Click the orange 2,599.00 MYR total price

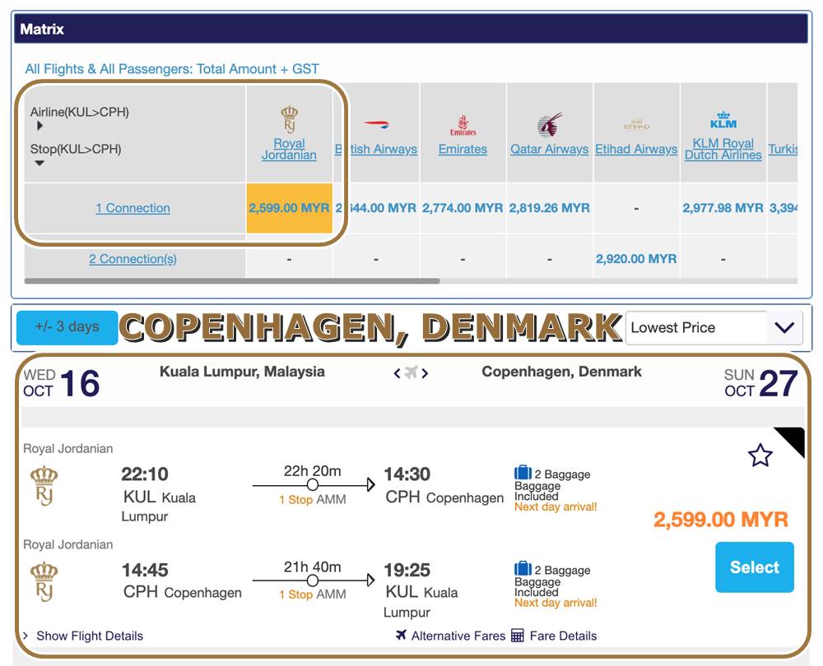[x=721, y=520]
